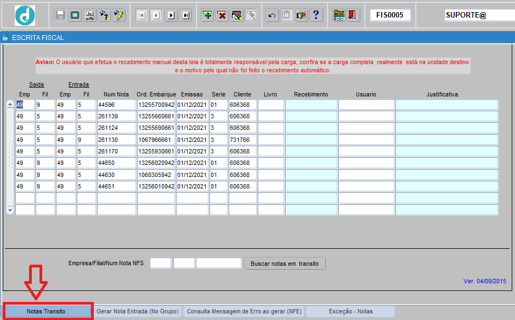515x320 pixels.
Task: Click the record scrollbar down arrow
Action: pyautogui.click(x=10, y=210)
